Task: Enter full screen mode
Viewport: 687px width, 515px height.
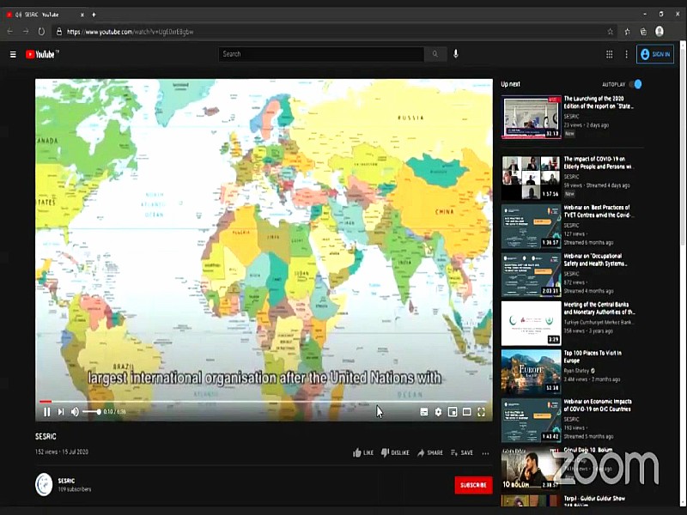Action: point(481,412)
